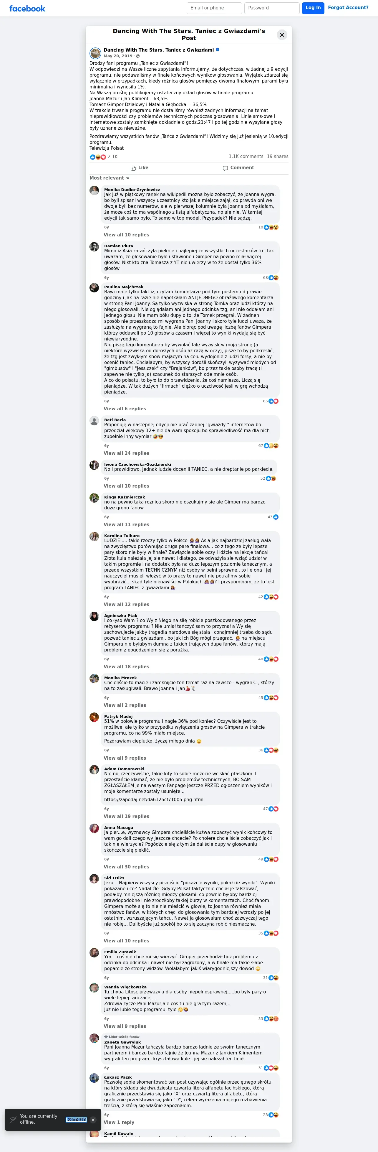This screenshot has height=1152, width=378.
Task: Click Monika Dudko-Gryniewicz's profile avatar
Action: tap(94, 190)
